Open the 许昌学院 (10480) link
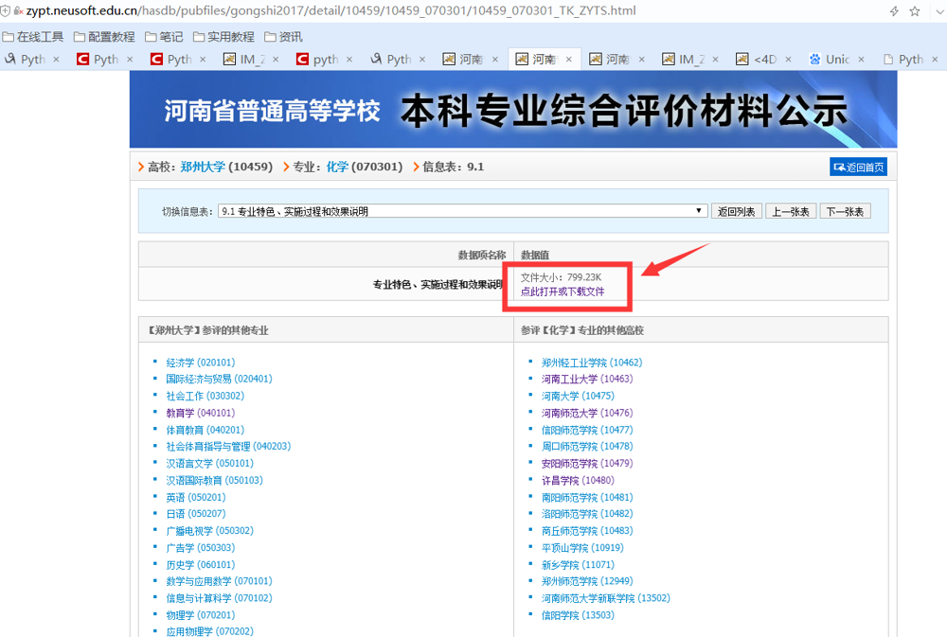 point(578,480)
